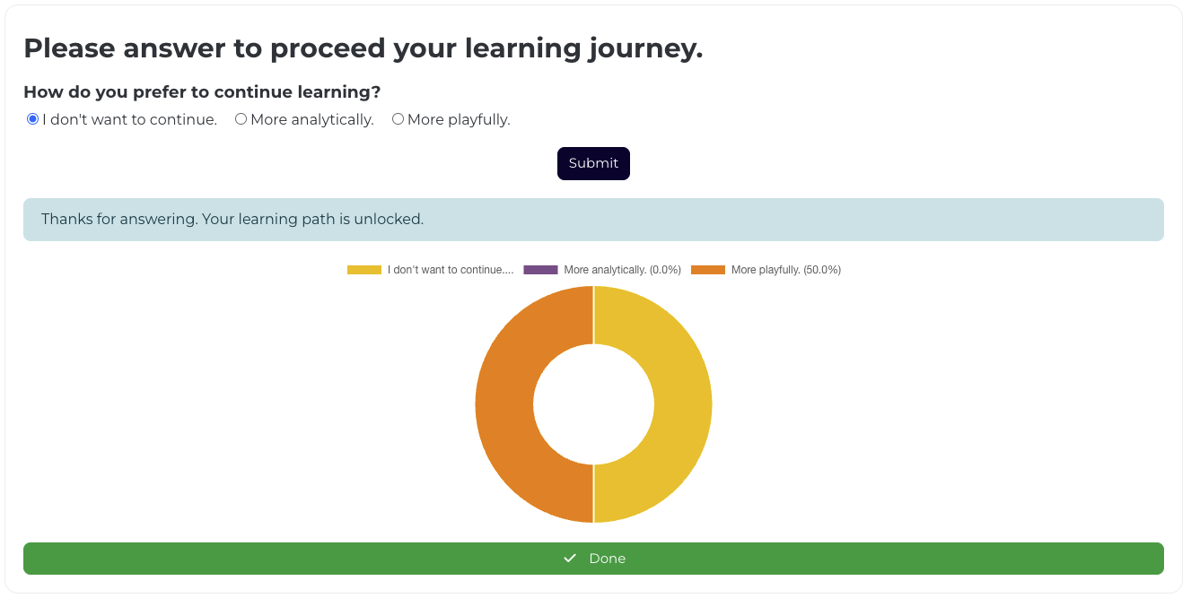Select the "I don't want to continue" radio button

(x=32, y=119)
